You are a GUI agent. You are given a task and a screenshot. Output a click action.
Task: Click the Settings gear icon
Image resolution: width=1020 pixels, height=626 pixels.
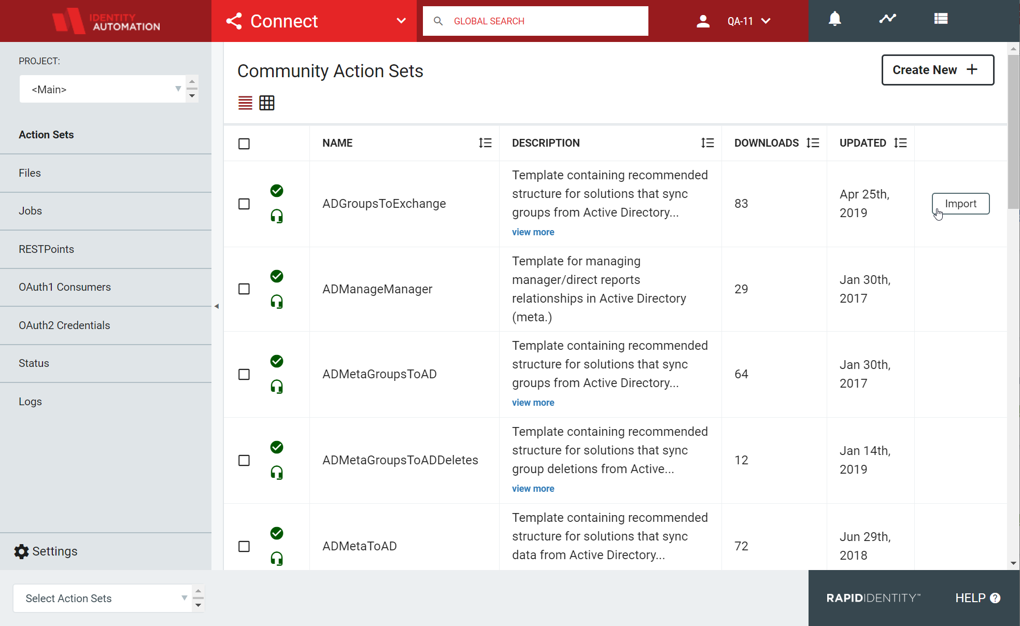click(x=21, y=551)
